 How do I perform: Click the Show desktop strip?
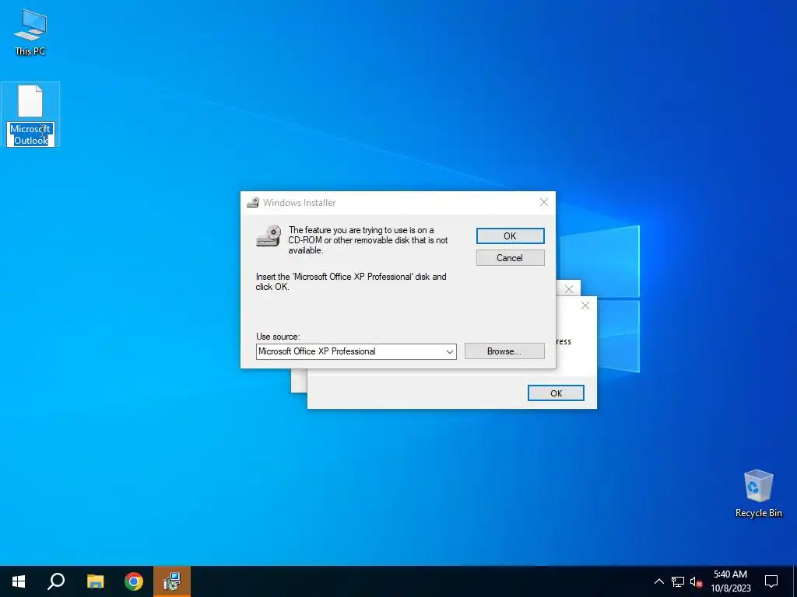(795, 581)
